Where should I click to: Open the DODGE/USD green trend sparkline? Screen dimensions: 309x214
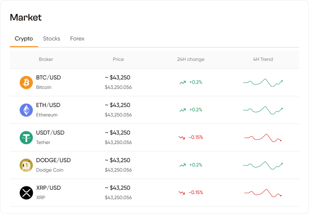(x=263, y=165)
